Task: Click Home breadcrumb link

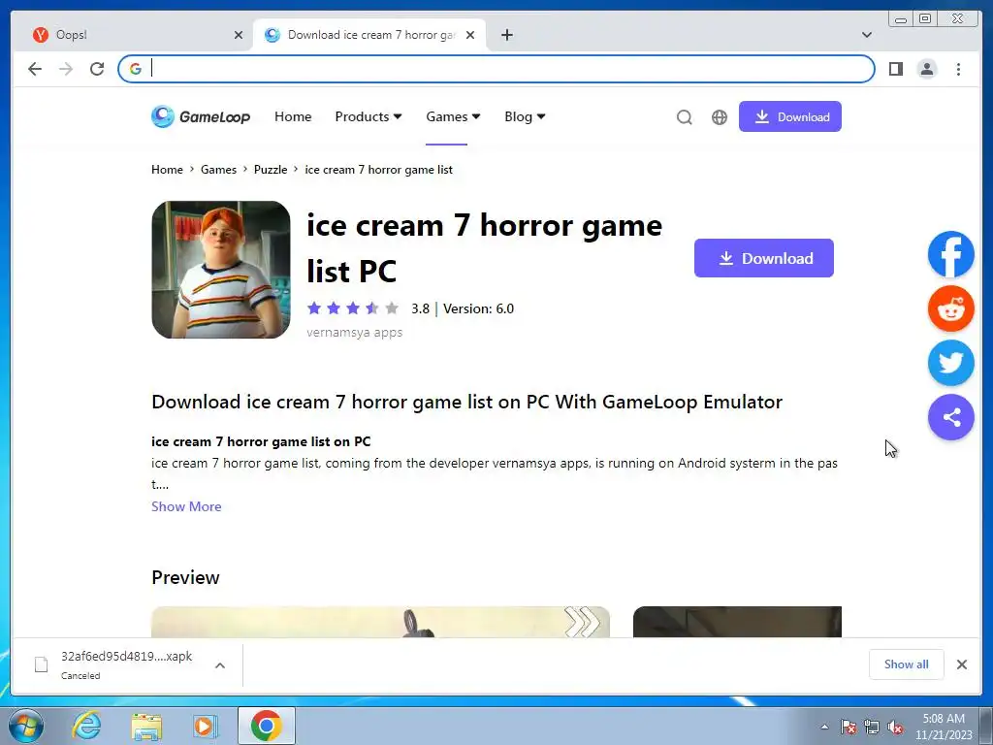Action: pyautogui.click(x=167, y=170)
